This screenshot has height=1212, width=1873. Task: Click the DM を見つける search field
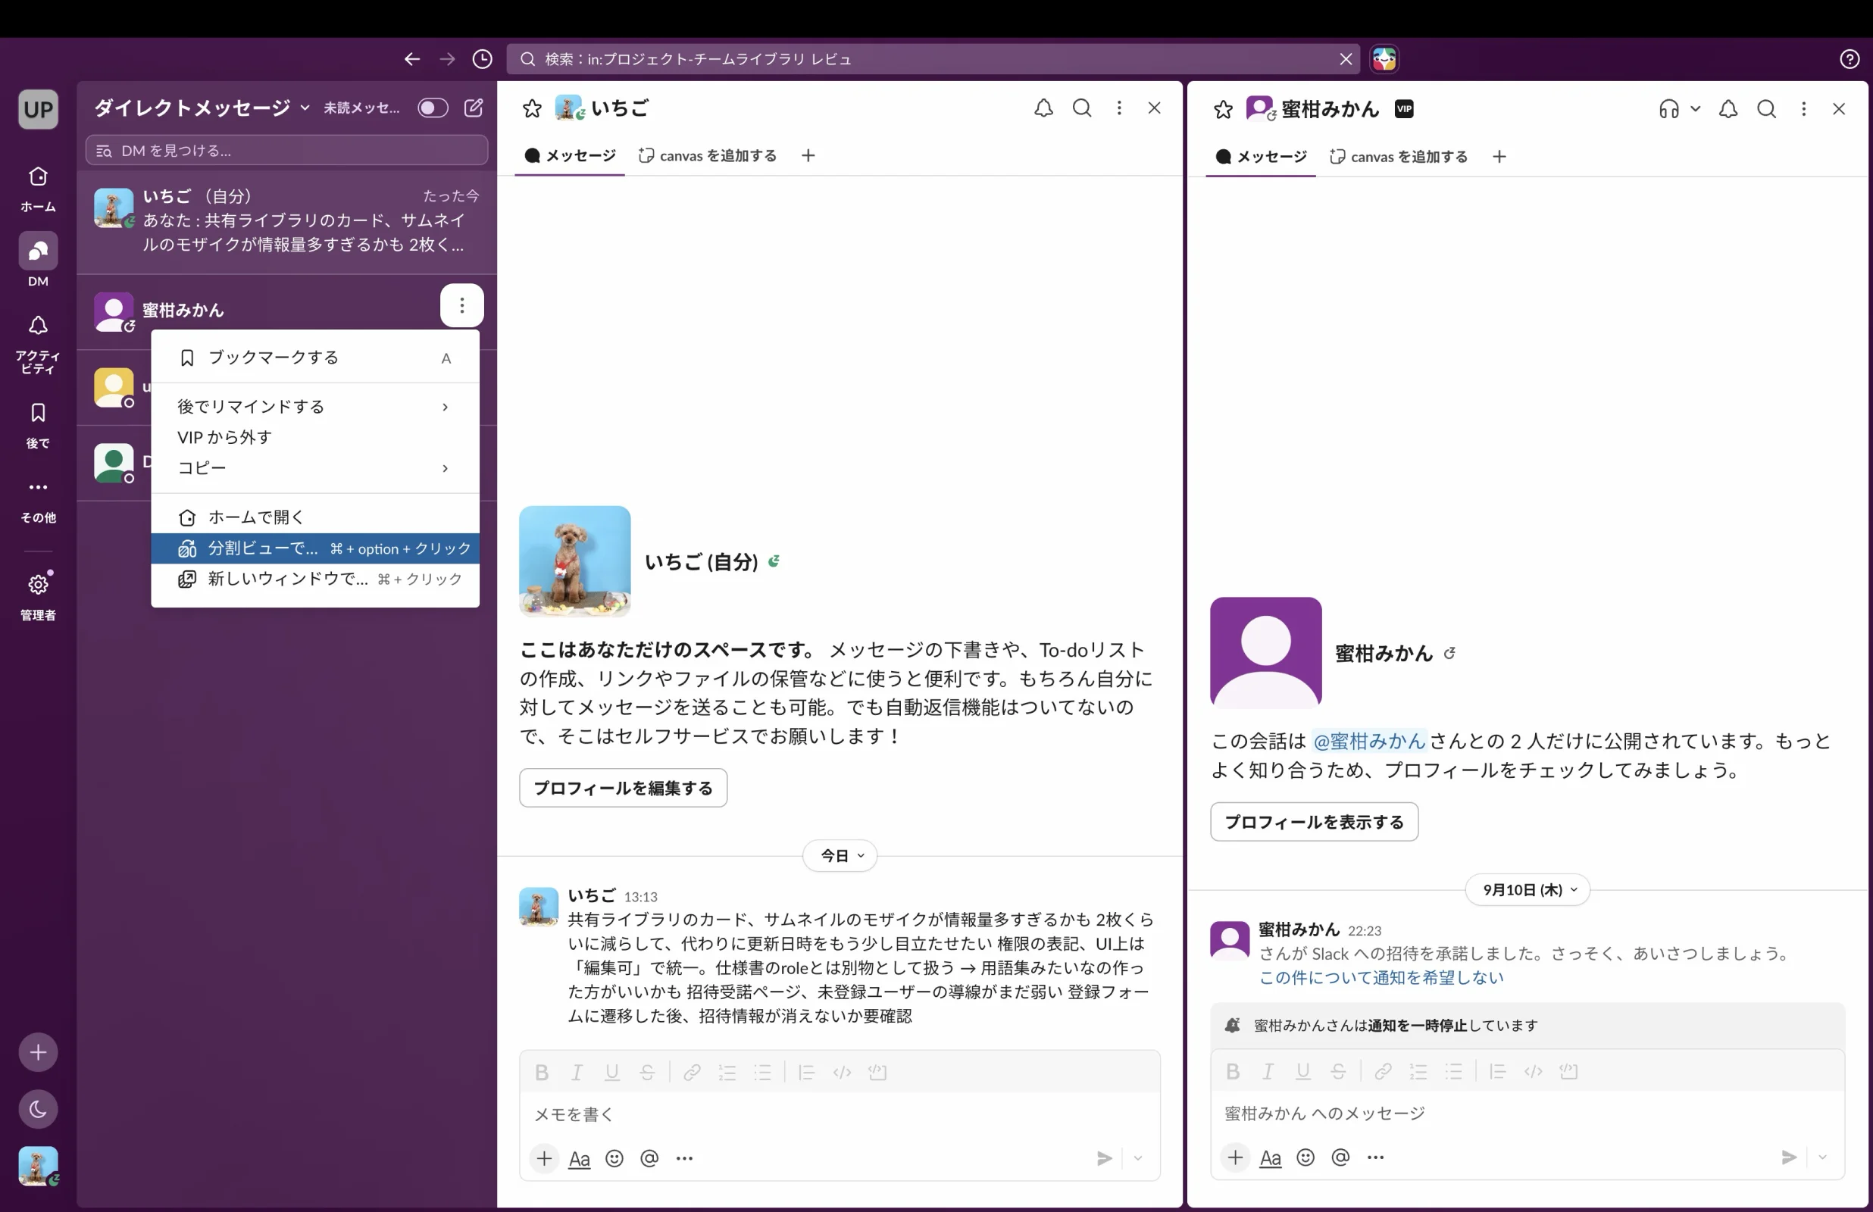coord(286,150)
